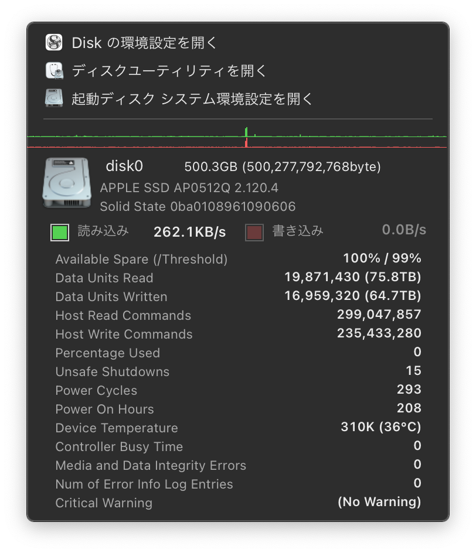Click the 19,871,430 (75.8TB) value
The height and width of the screenshot is (553, 476).
353,277
